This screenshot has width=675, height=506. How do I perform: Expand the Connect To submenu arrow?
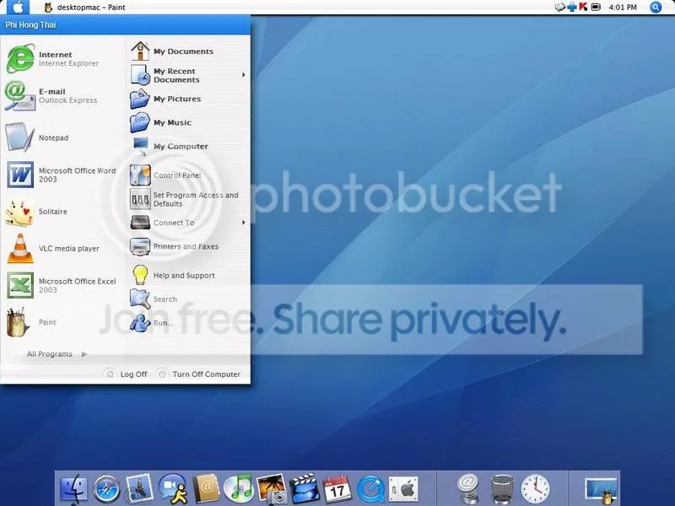(244, 223)
